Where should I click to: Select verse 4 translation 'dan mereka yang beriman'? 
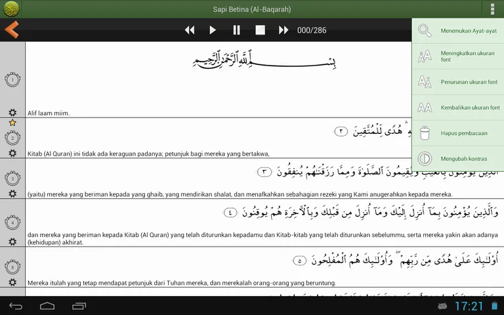point(262,238)
